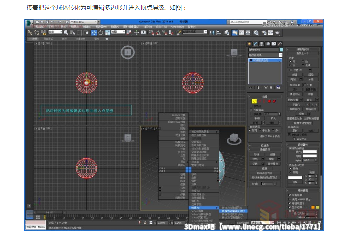Image resolution: width=340 pixels, height=236 pixels.
Task: Toggle the 2.5D Snaps icon
Action: (x=151, y=33)
